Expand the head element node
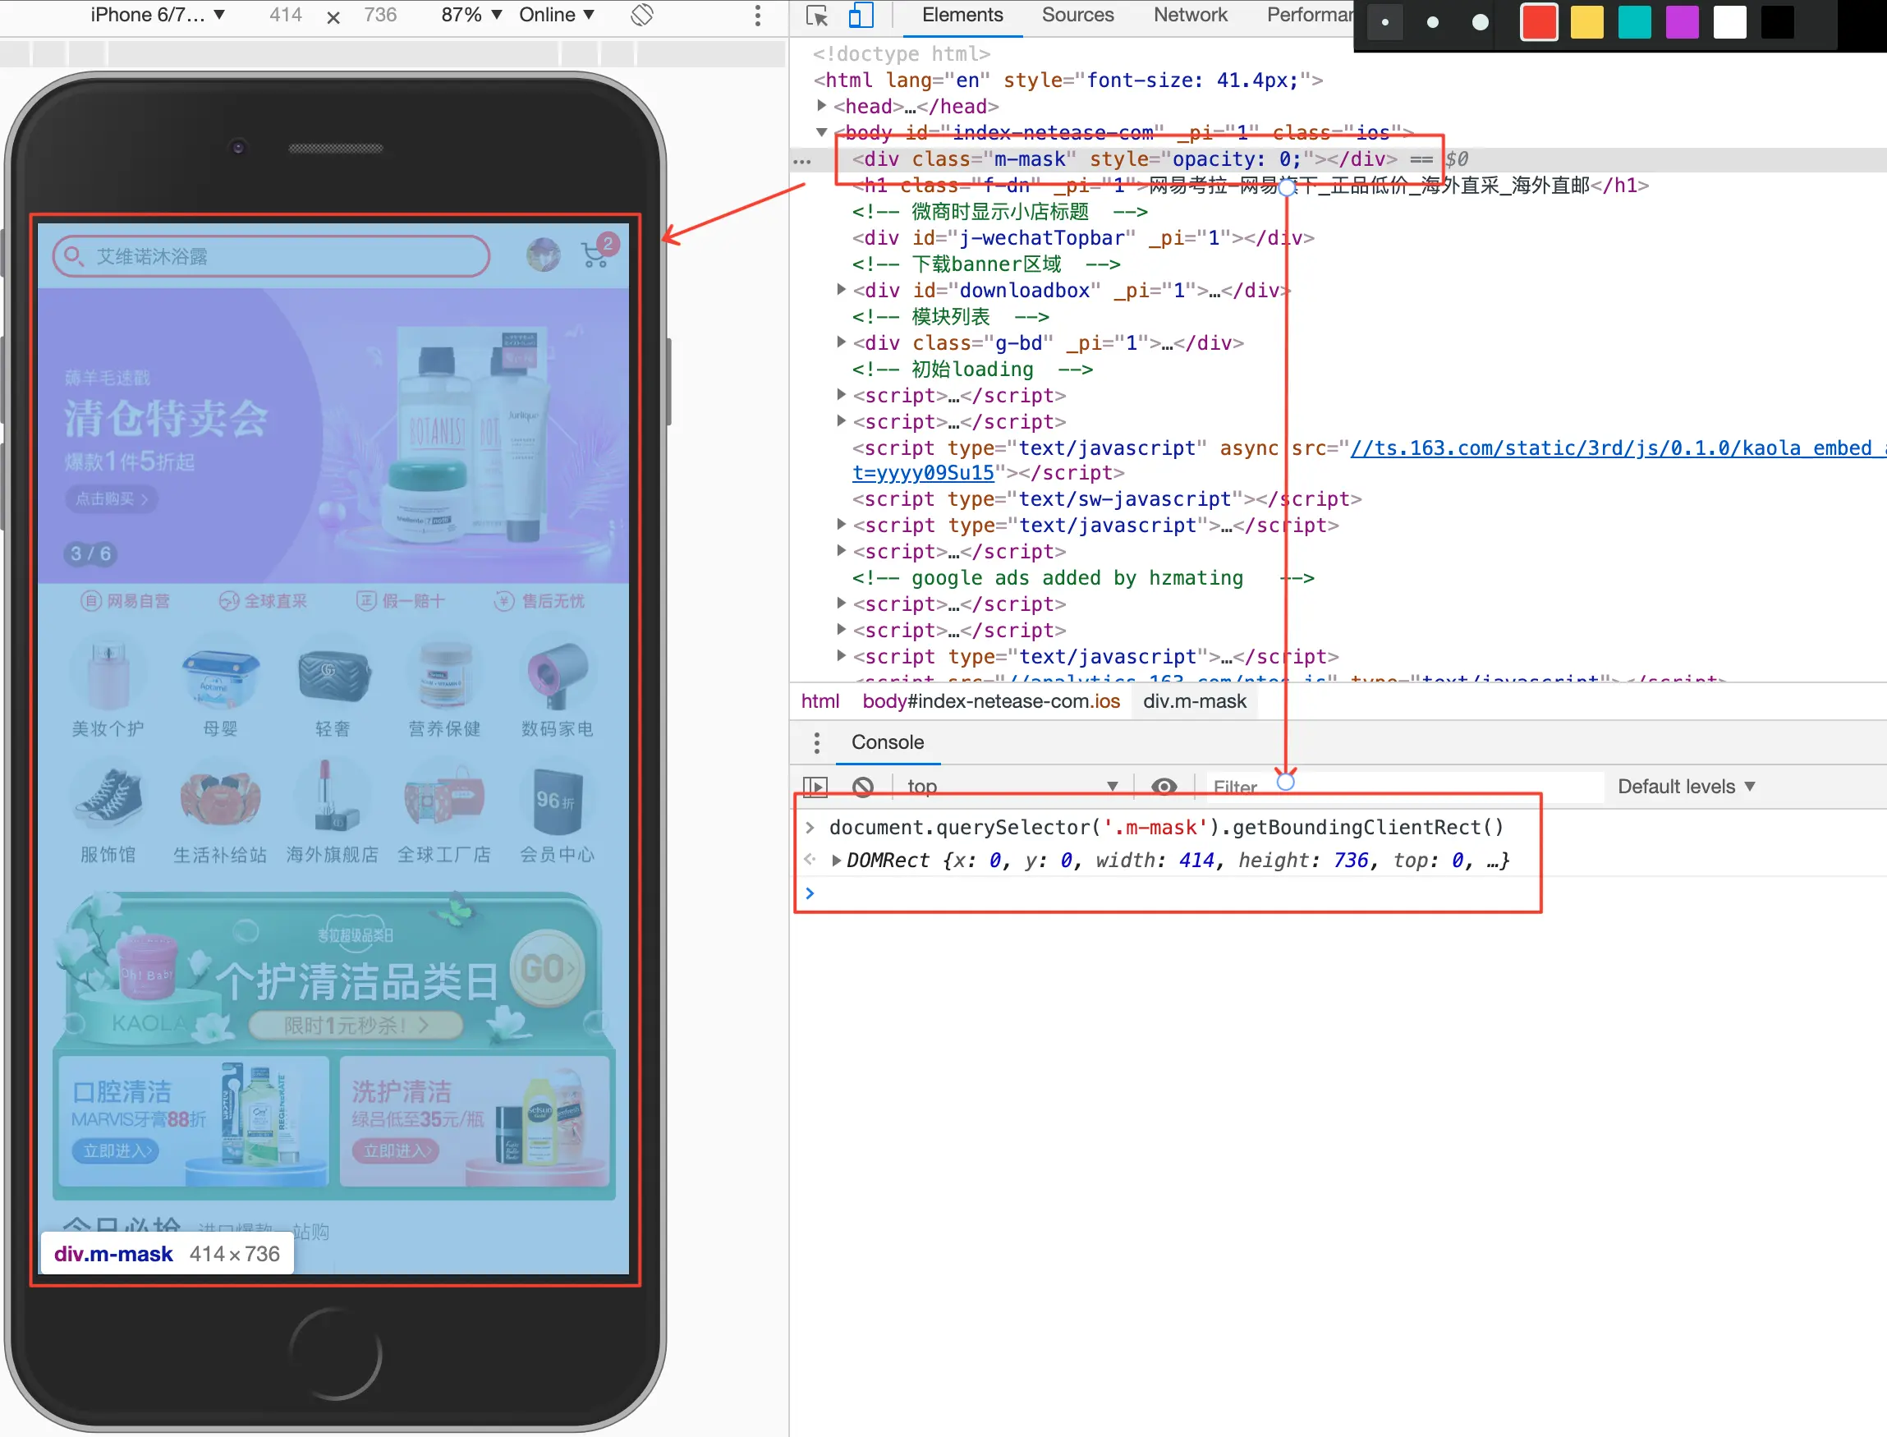 [821, 105]
